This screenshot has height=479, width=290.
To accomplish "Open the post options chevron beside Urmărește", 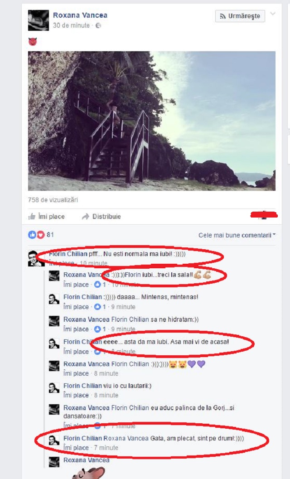I will pos(273,14).
